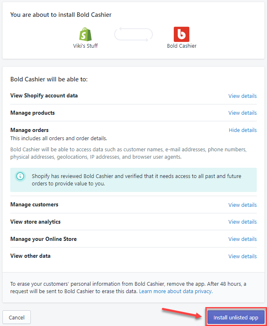Click the Bold Cashier app name label
Screen dimensions: 267x326
182,46
